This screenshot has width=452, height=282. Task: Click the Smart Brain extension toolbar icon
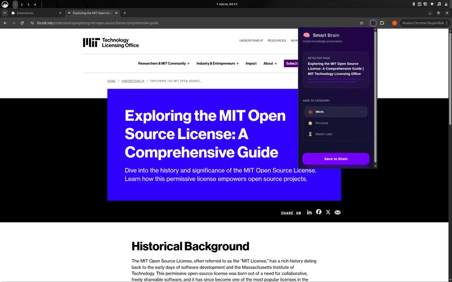pos(373,23)
